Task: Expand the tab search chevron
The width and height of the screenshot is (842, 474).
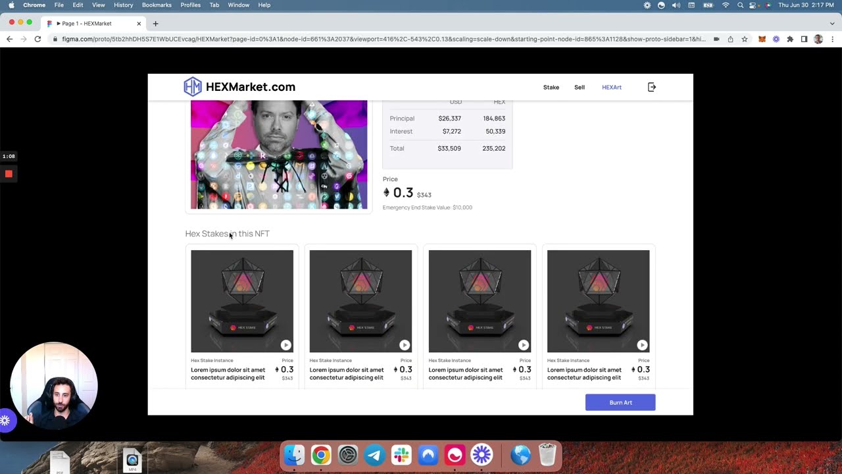Action: click(x=832, y=24)
